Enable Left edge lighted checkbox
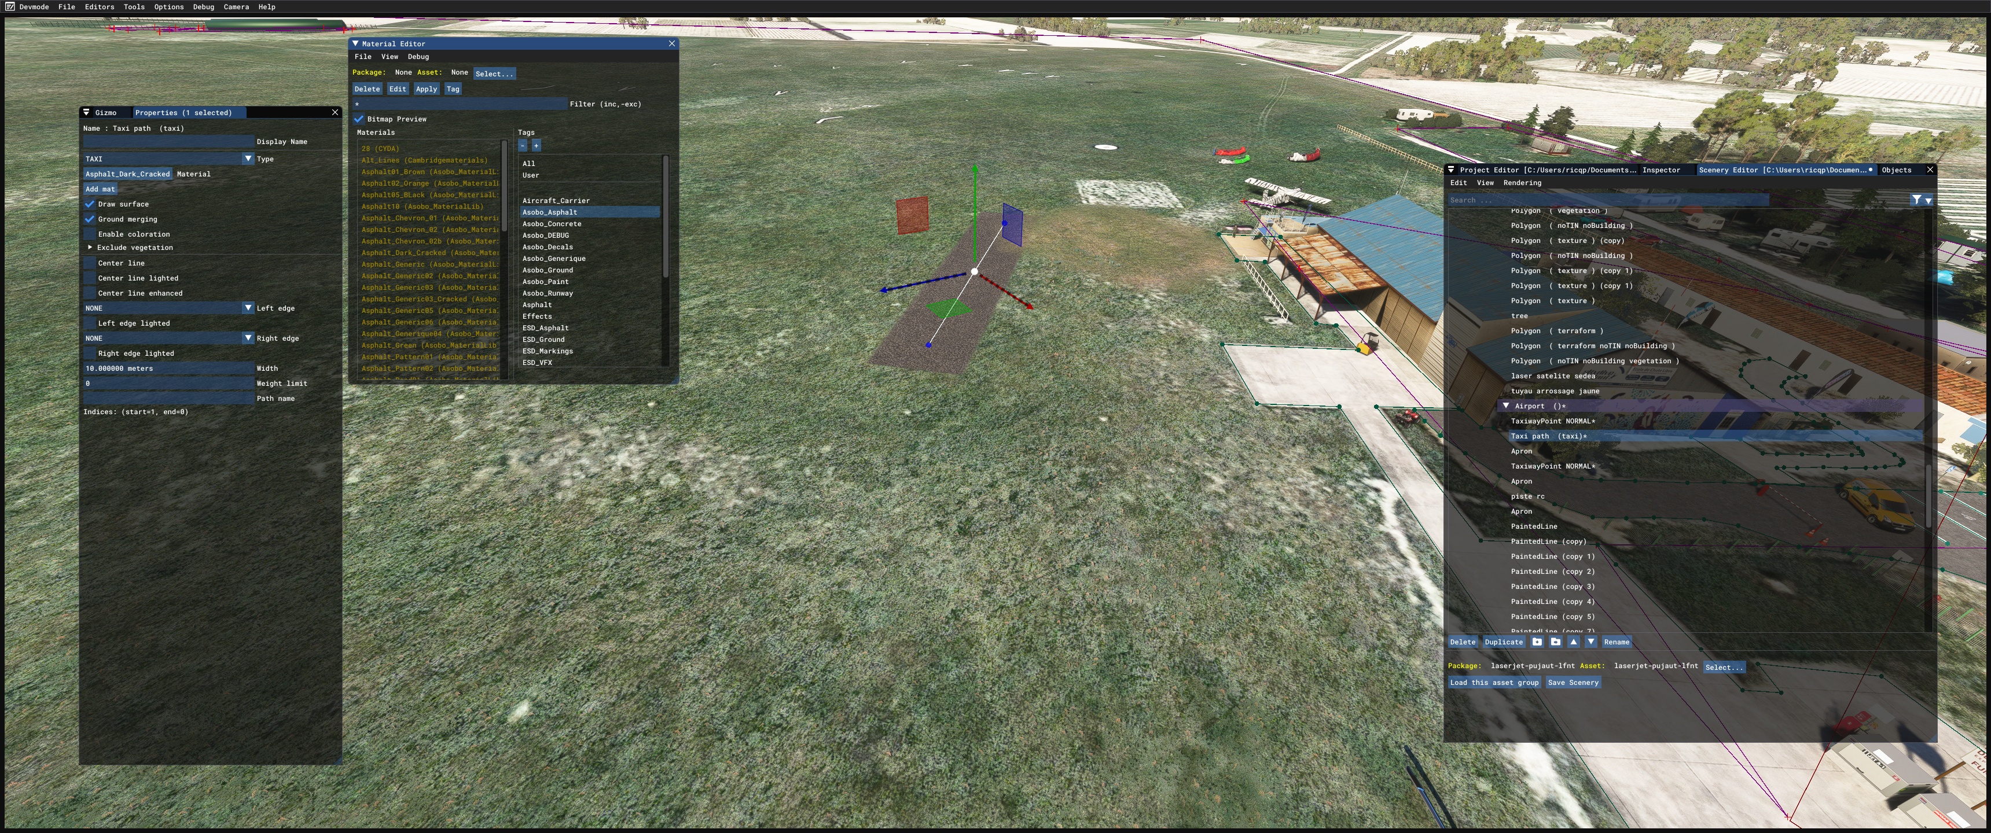Viewport: 1991px width, 833px height. click(90, 324)
